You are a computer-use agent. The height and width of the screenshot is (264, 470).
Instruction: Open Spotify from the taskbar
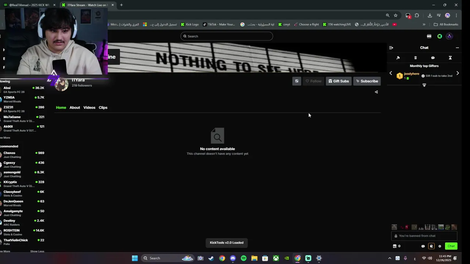pyautogui.click(x=243, y=258)
